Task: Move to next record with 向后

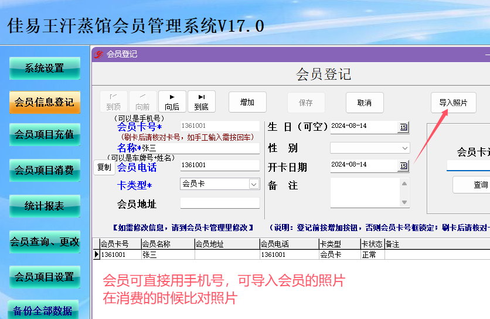Action: tap(172, 101)
